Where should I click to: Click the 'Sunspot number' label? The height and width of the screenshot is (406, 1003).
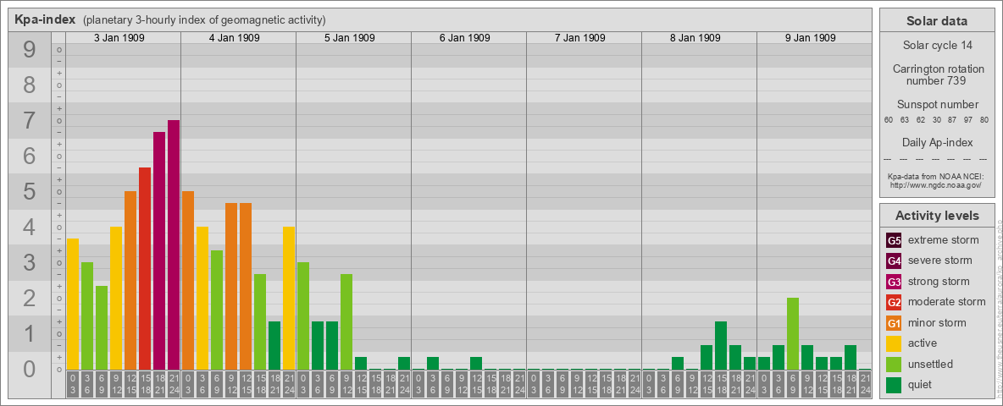937,104
